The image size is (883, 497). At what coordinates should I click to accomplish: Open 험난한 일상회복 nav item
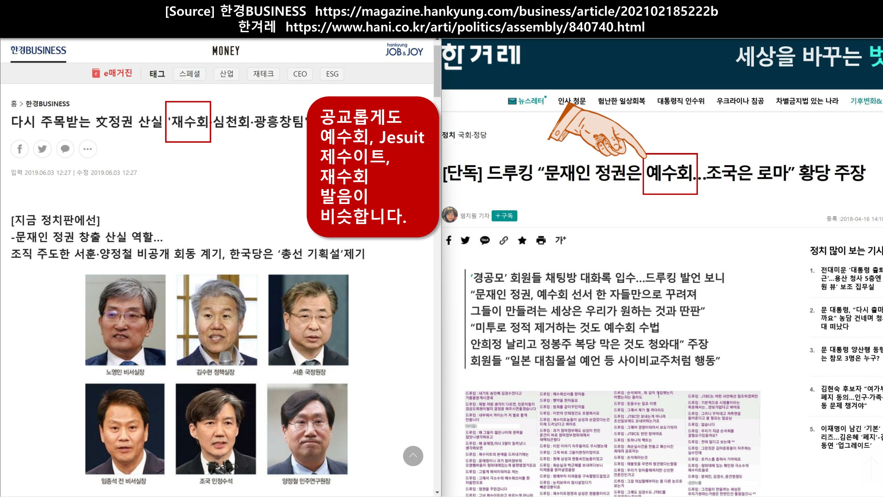[621, 101]
